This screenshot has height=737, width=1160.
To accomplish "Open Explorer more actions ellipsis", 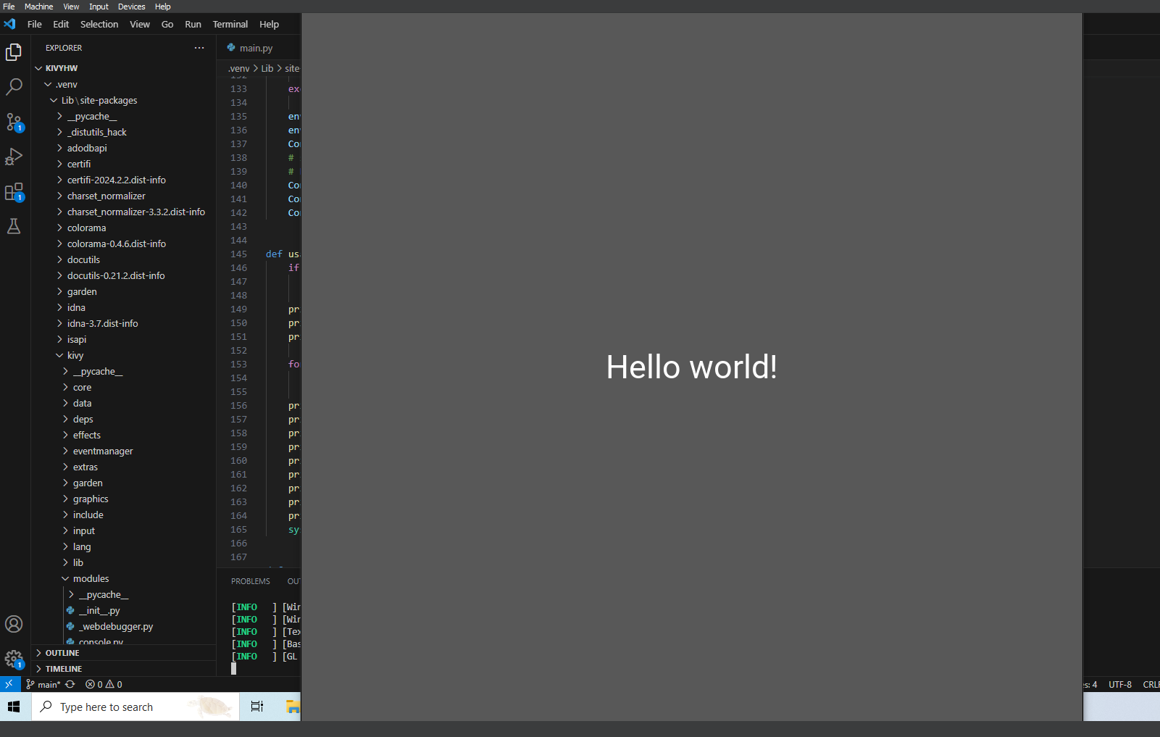I will click(199, 48).
